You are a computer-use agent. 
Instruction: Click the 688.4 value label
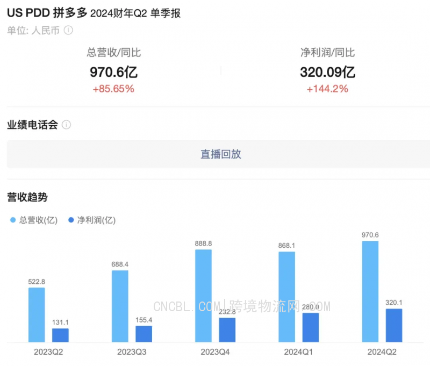coord(120,264)
